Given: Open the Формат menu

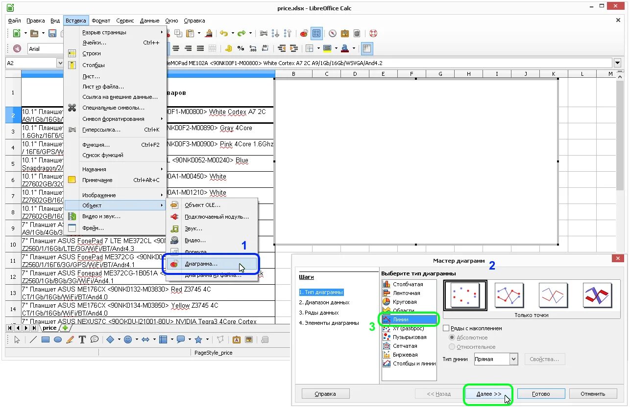Looking at the screenshot, I should click(x=101, y=21).
